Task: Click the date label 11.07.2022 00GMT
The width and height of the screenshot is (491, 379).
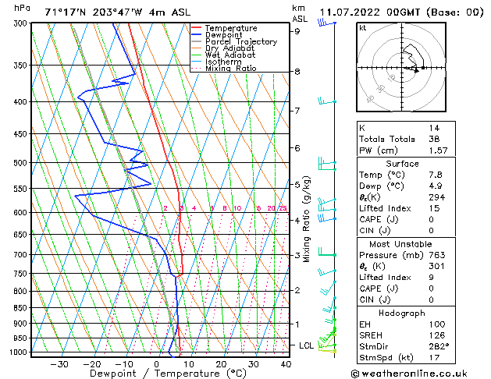Action: [x=369, y=12]
